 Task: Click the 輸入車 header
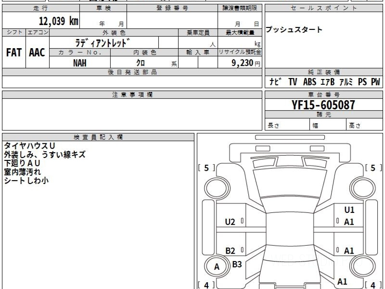198,52
